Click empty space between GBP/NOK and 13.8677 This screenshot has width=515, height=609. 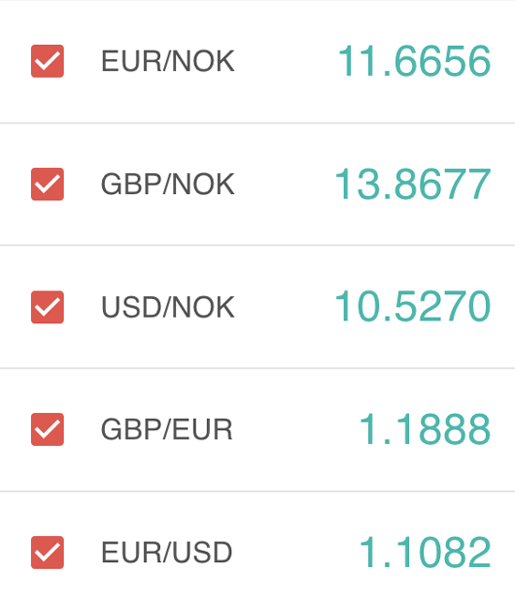285,184
